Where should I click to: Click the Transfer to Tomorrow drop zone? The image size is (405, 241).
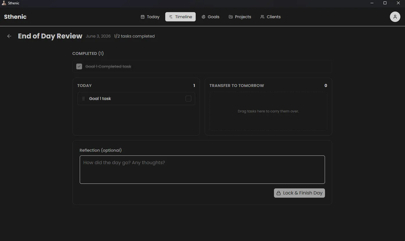[268, 111]
